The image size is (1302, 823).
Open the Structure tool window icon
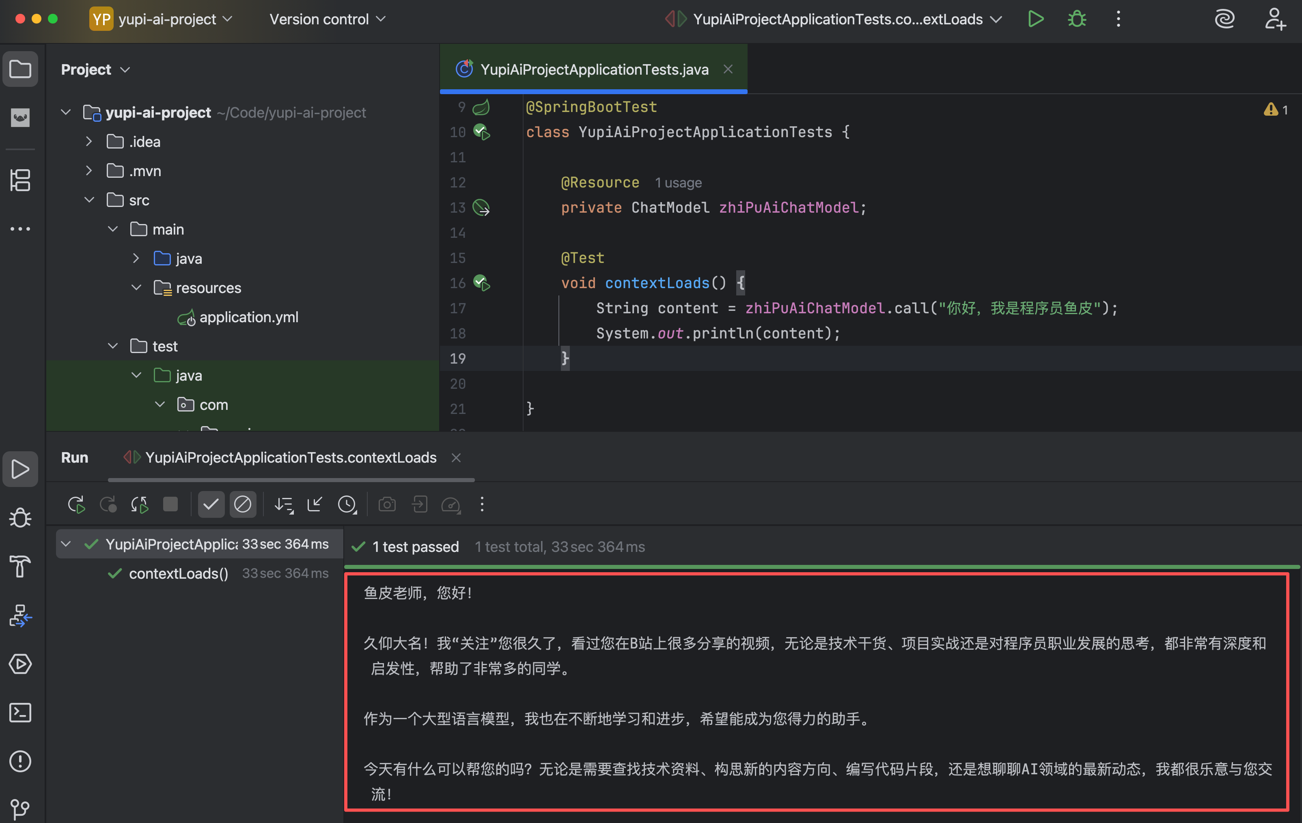[x=20, y=180]
